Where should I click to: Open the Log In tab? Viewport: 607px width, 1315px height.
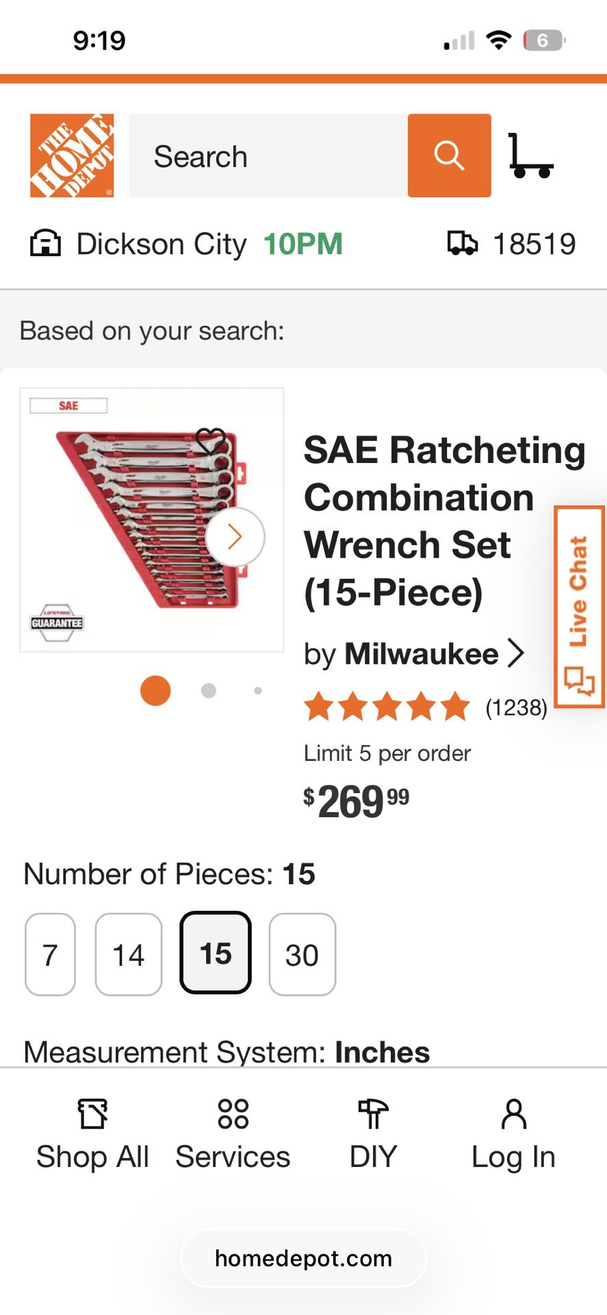513,1134
